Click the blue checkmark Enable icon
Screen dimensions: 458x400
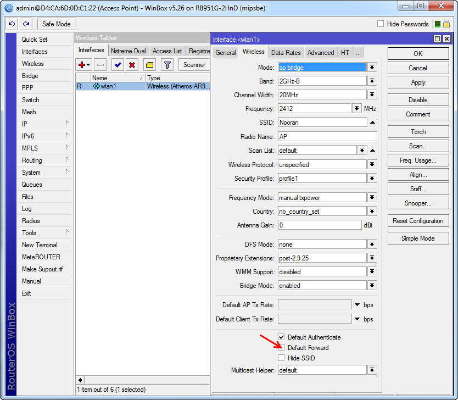coord(118,65)
